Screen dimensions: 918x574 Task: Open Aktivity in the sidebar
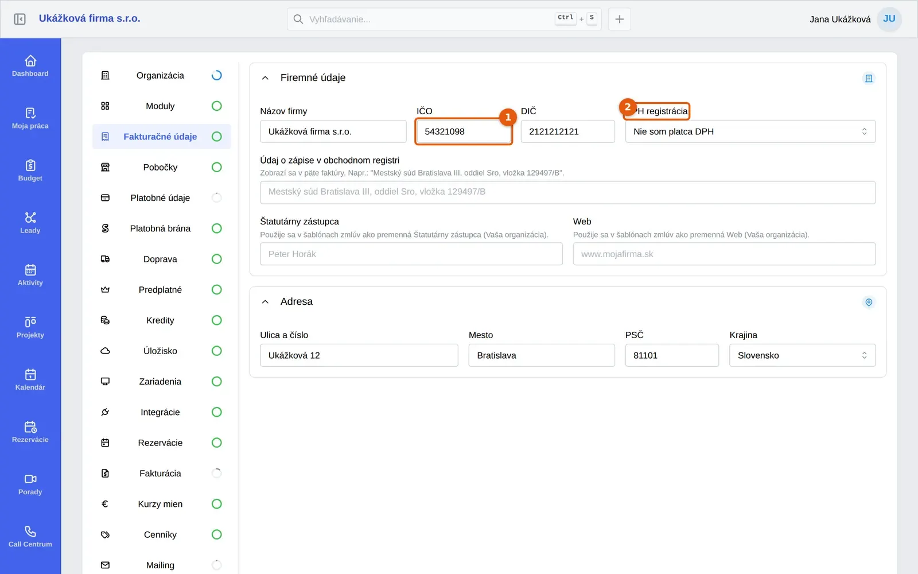[x=30, y=275]
